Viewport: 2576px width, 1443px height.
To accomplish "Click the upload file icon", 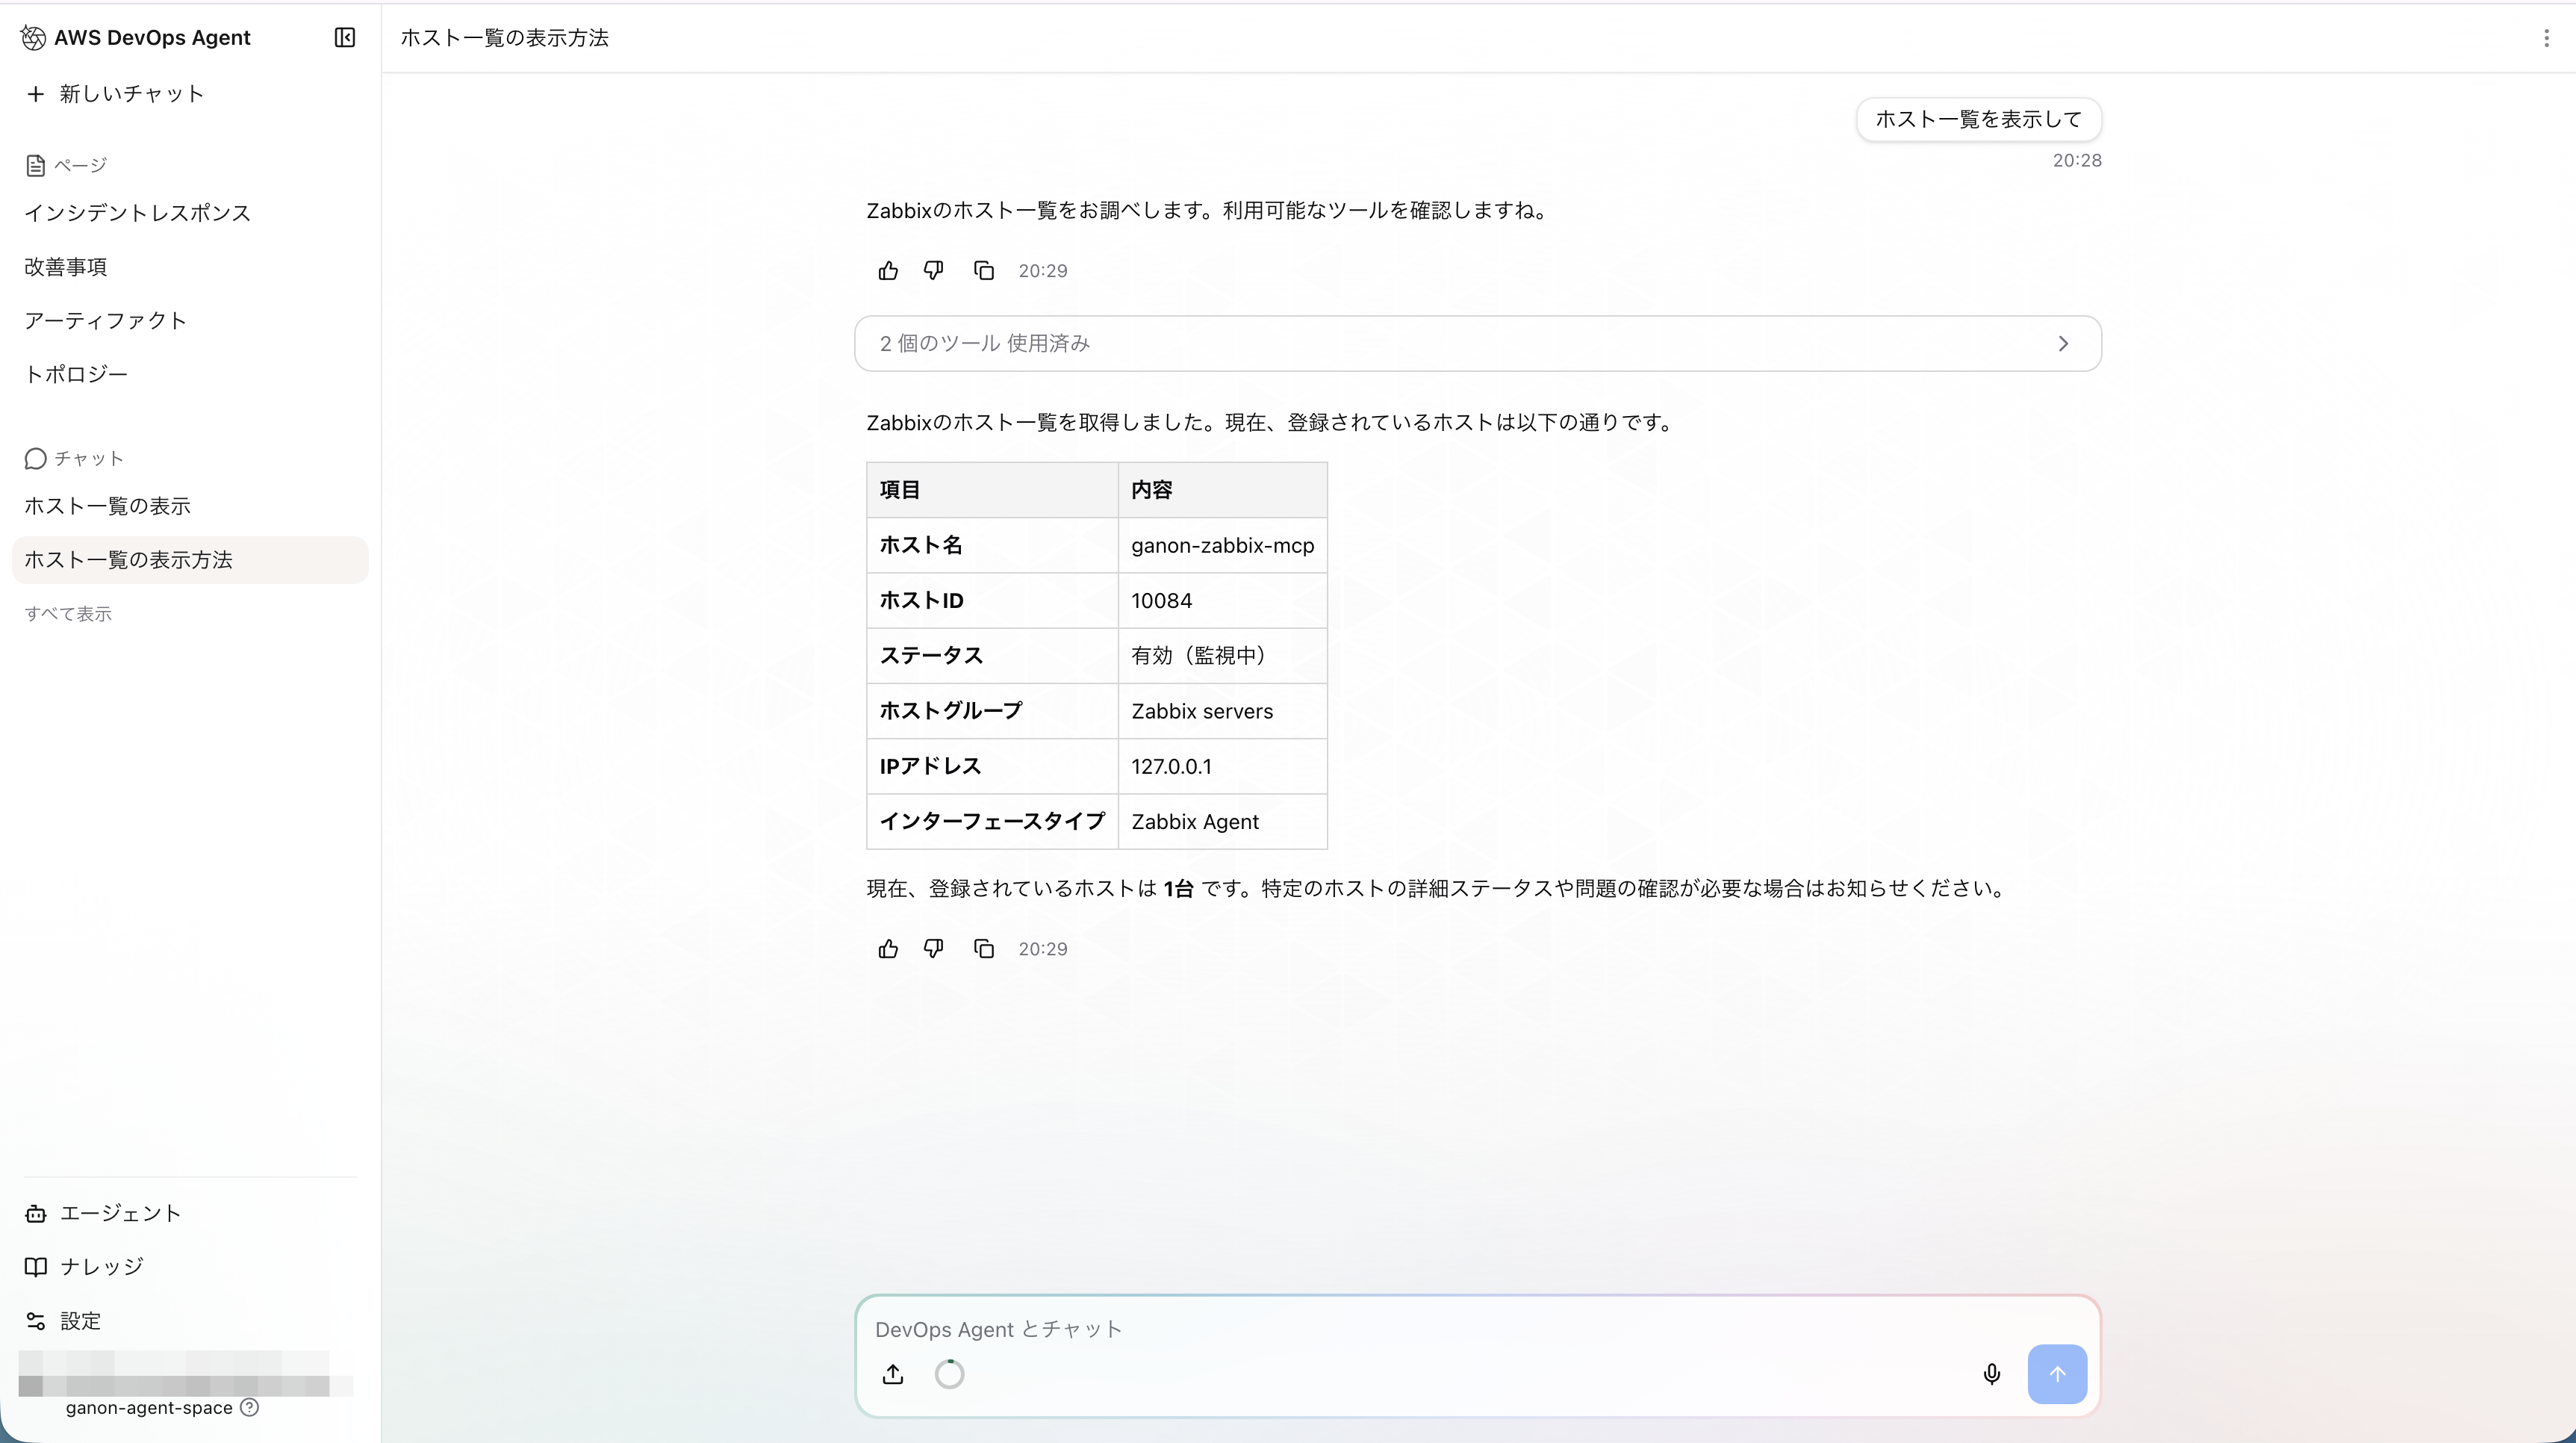I will tap(893, 1375).
